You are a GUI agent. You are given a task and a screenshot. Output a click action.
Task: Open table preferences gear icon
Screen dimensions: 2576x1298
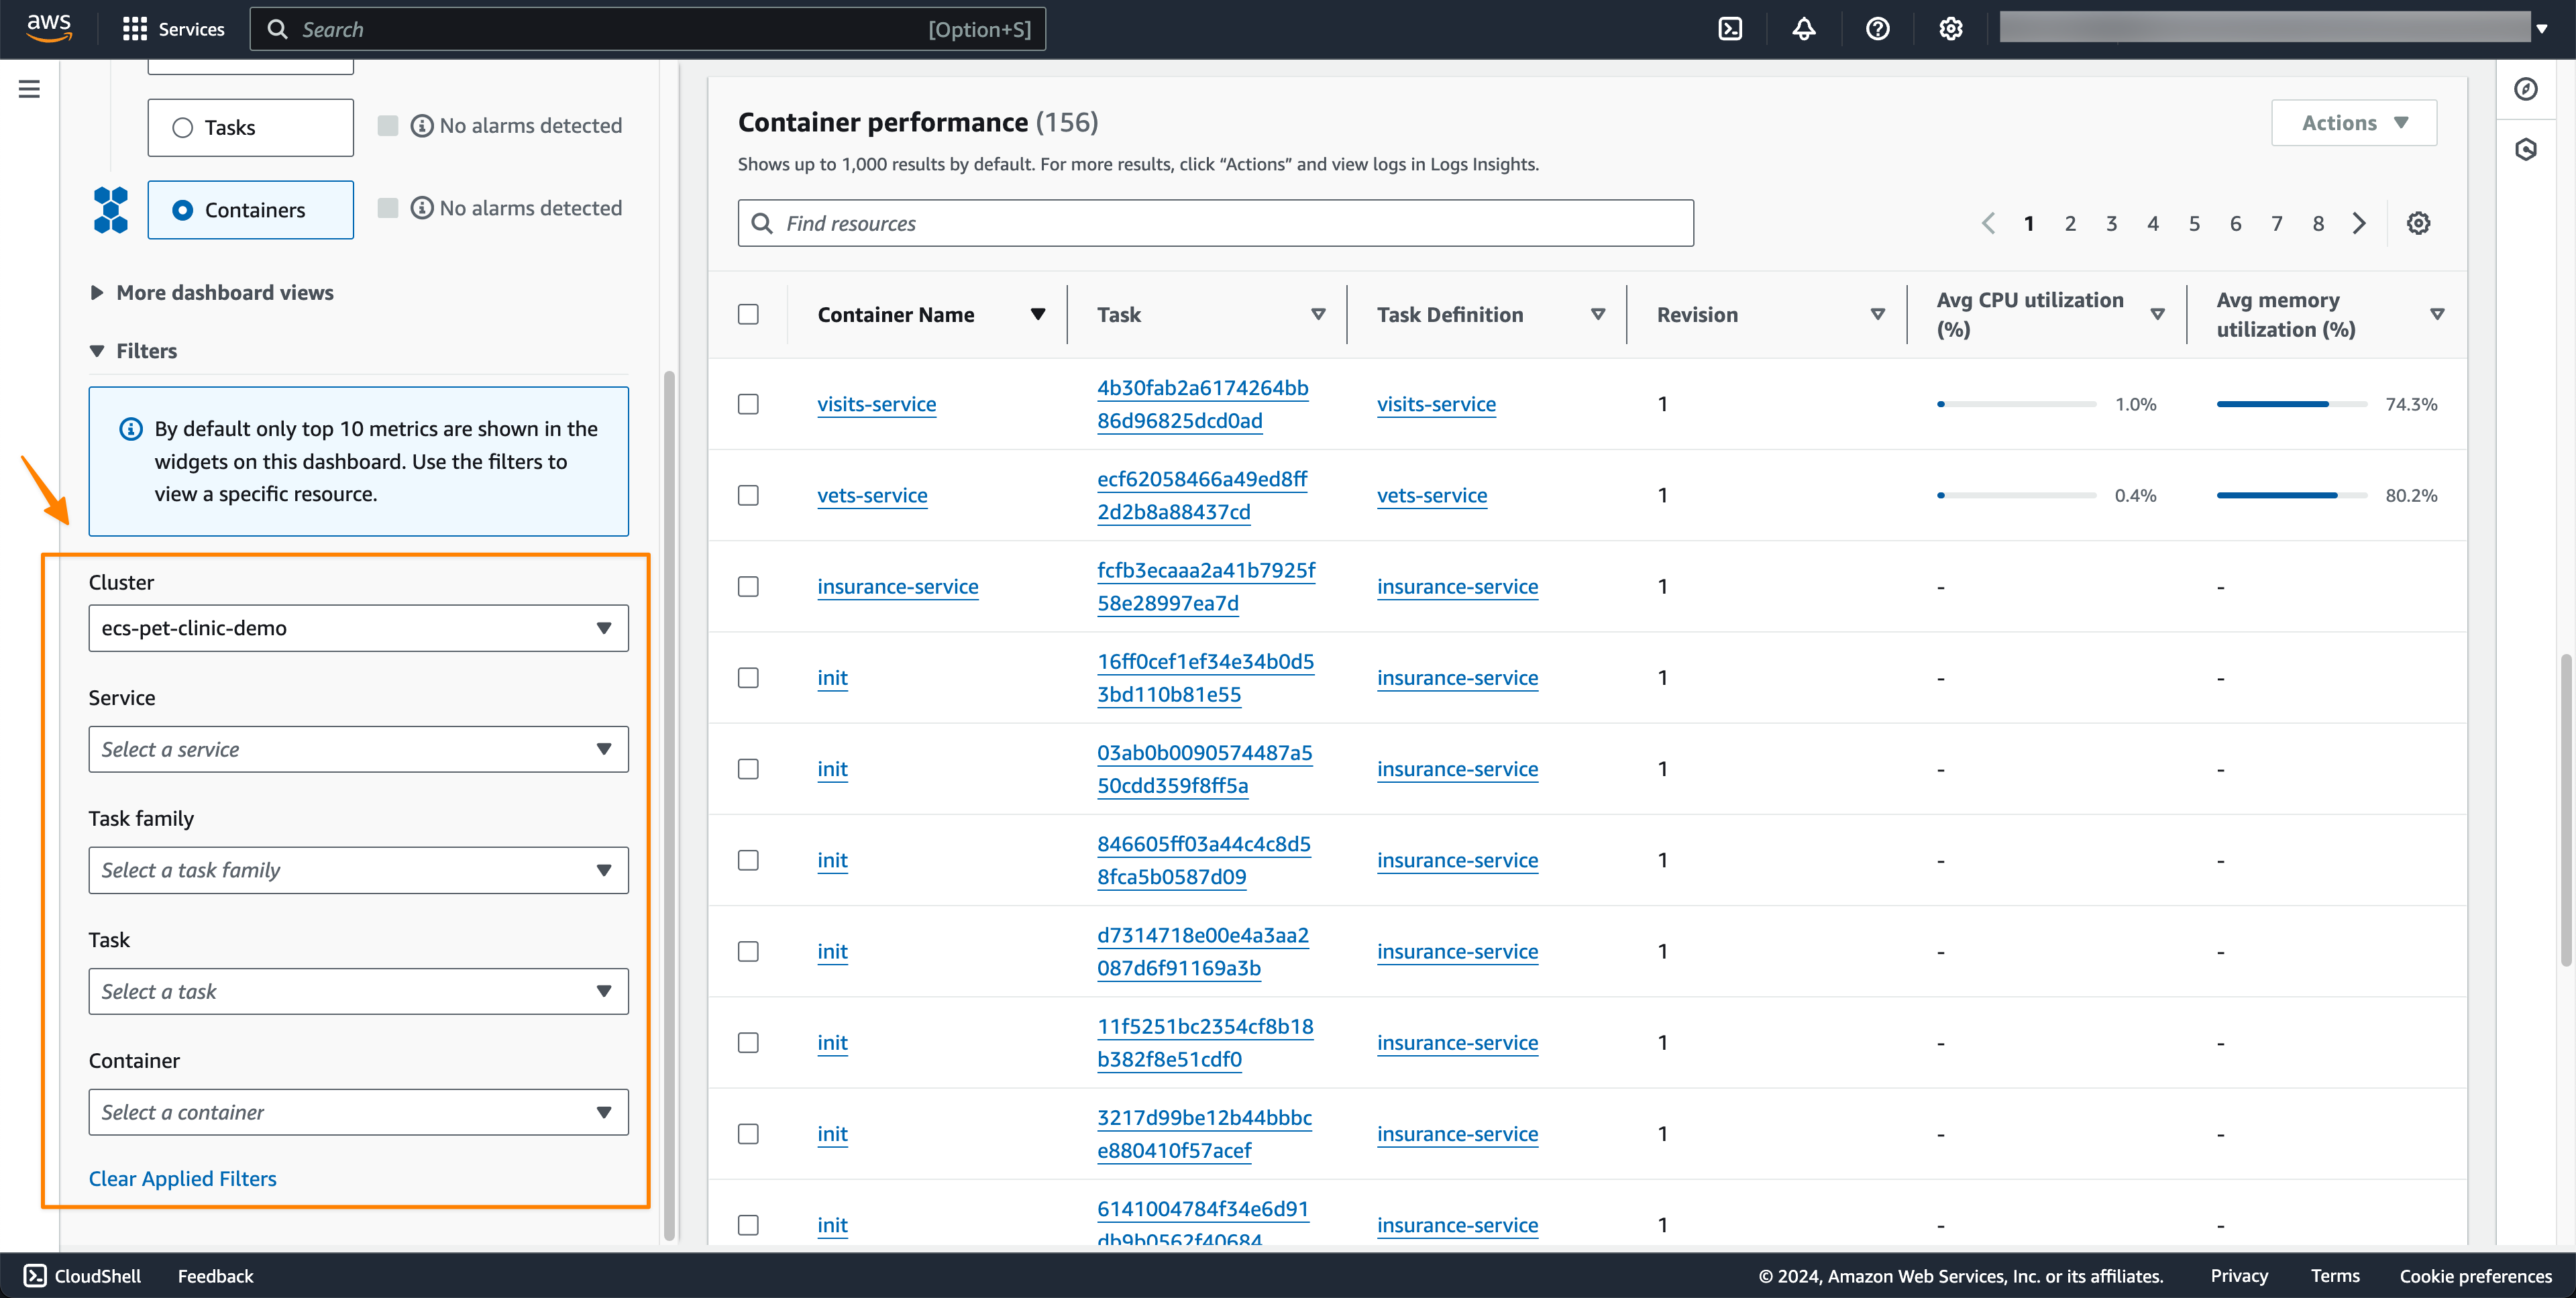tap(2418, 223)
